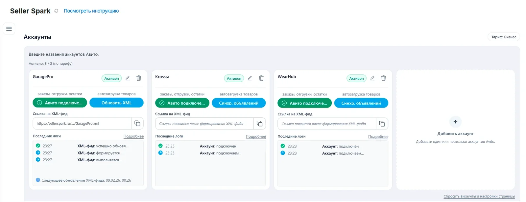526x202 pixels.
Task: Open Подробнее logs for GaragePro
Action: pos(133,136)
